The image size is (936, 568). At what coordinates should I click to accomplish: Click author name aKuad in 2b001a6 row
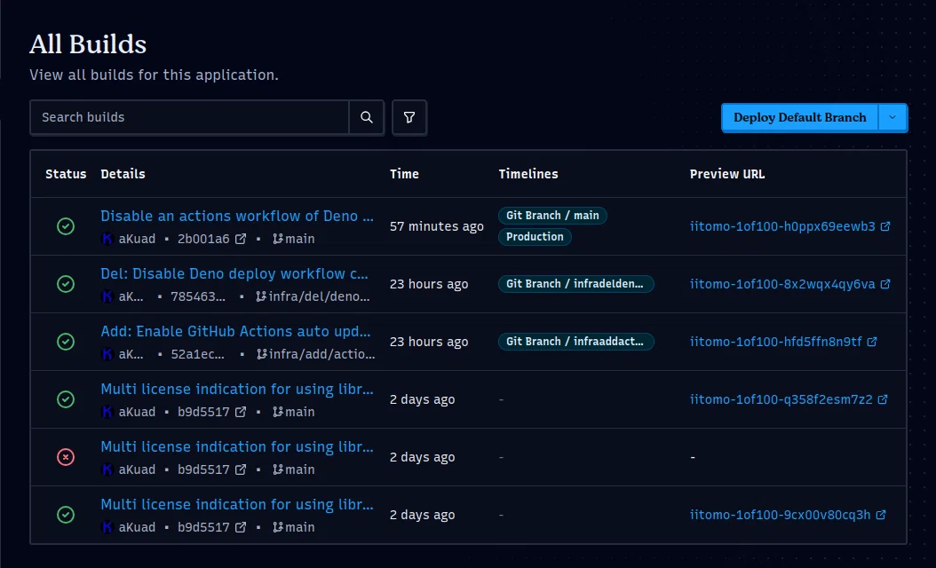click(x=137, y=239)
